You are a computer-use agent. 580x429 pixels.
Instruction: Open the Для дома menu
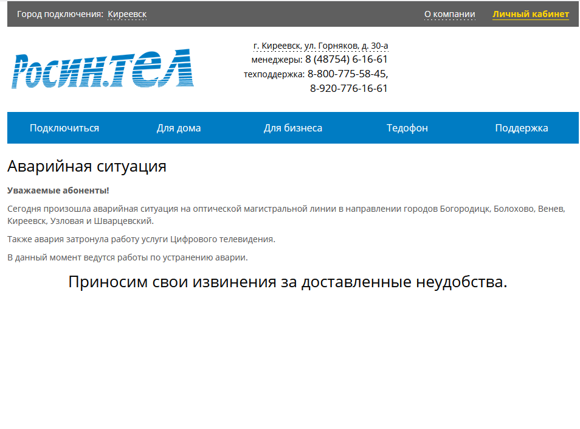(x=179, y=128)
